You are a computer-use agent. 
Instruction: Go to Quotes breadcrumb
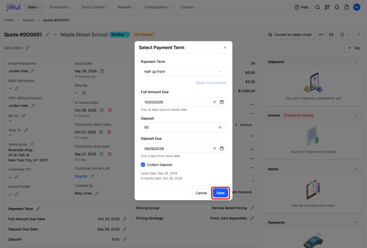[x=28, y=20]
